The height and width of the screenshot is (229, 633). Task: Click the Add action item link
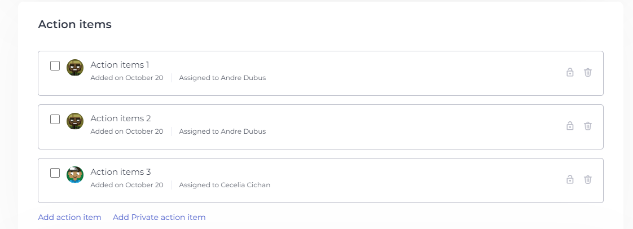coord(69,217)
